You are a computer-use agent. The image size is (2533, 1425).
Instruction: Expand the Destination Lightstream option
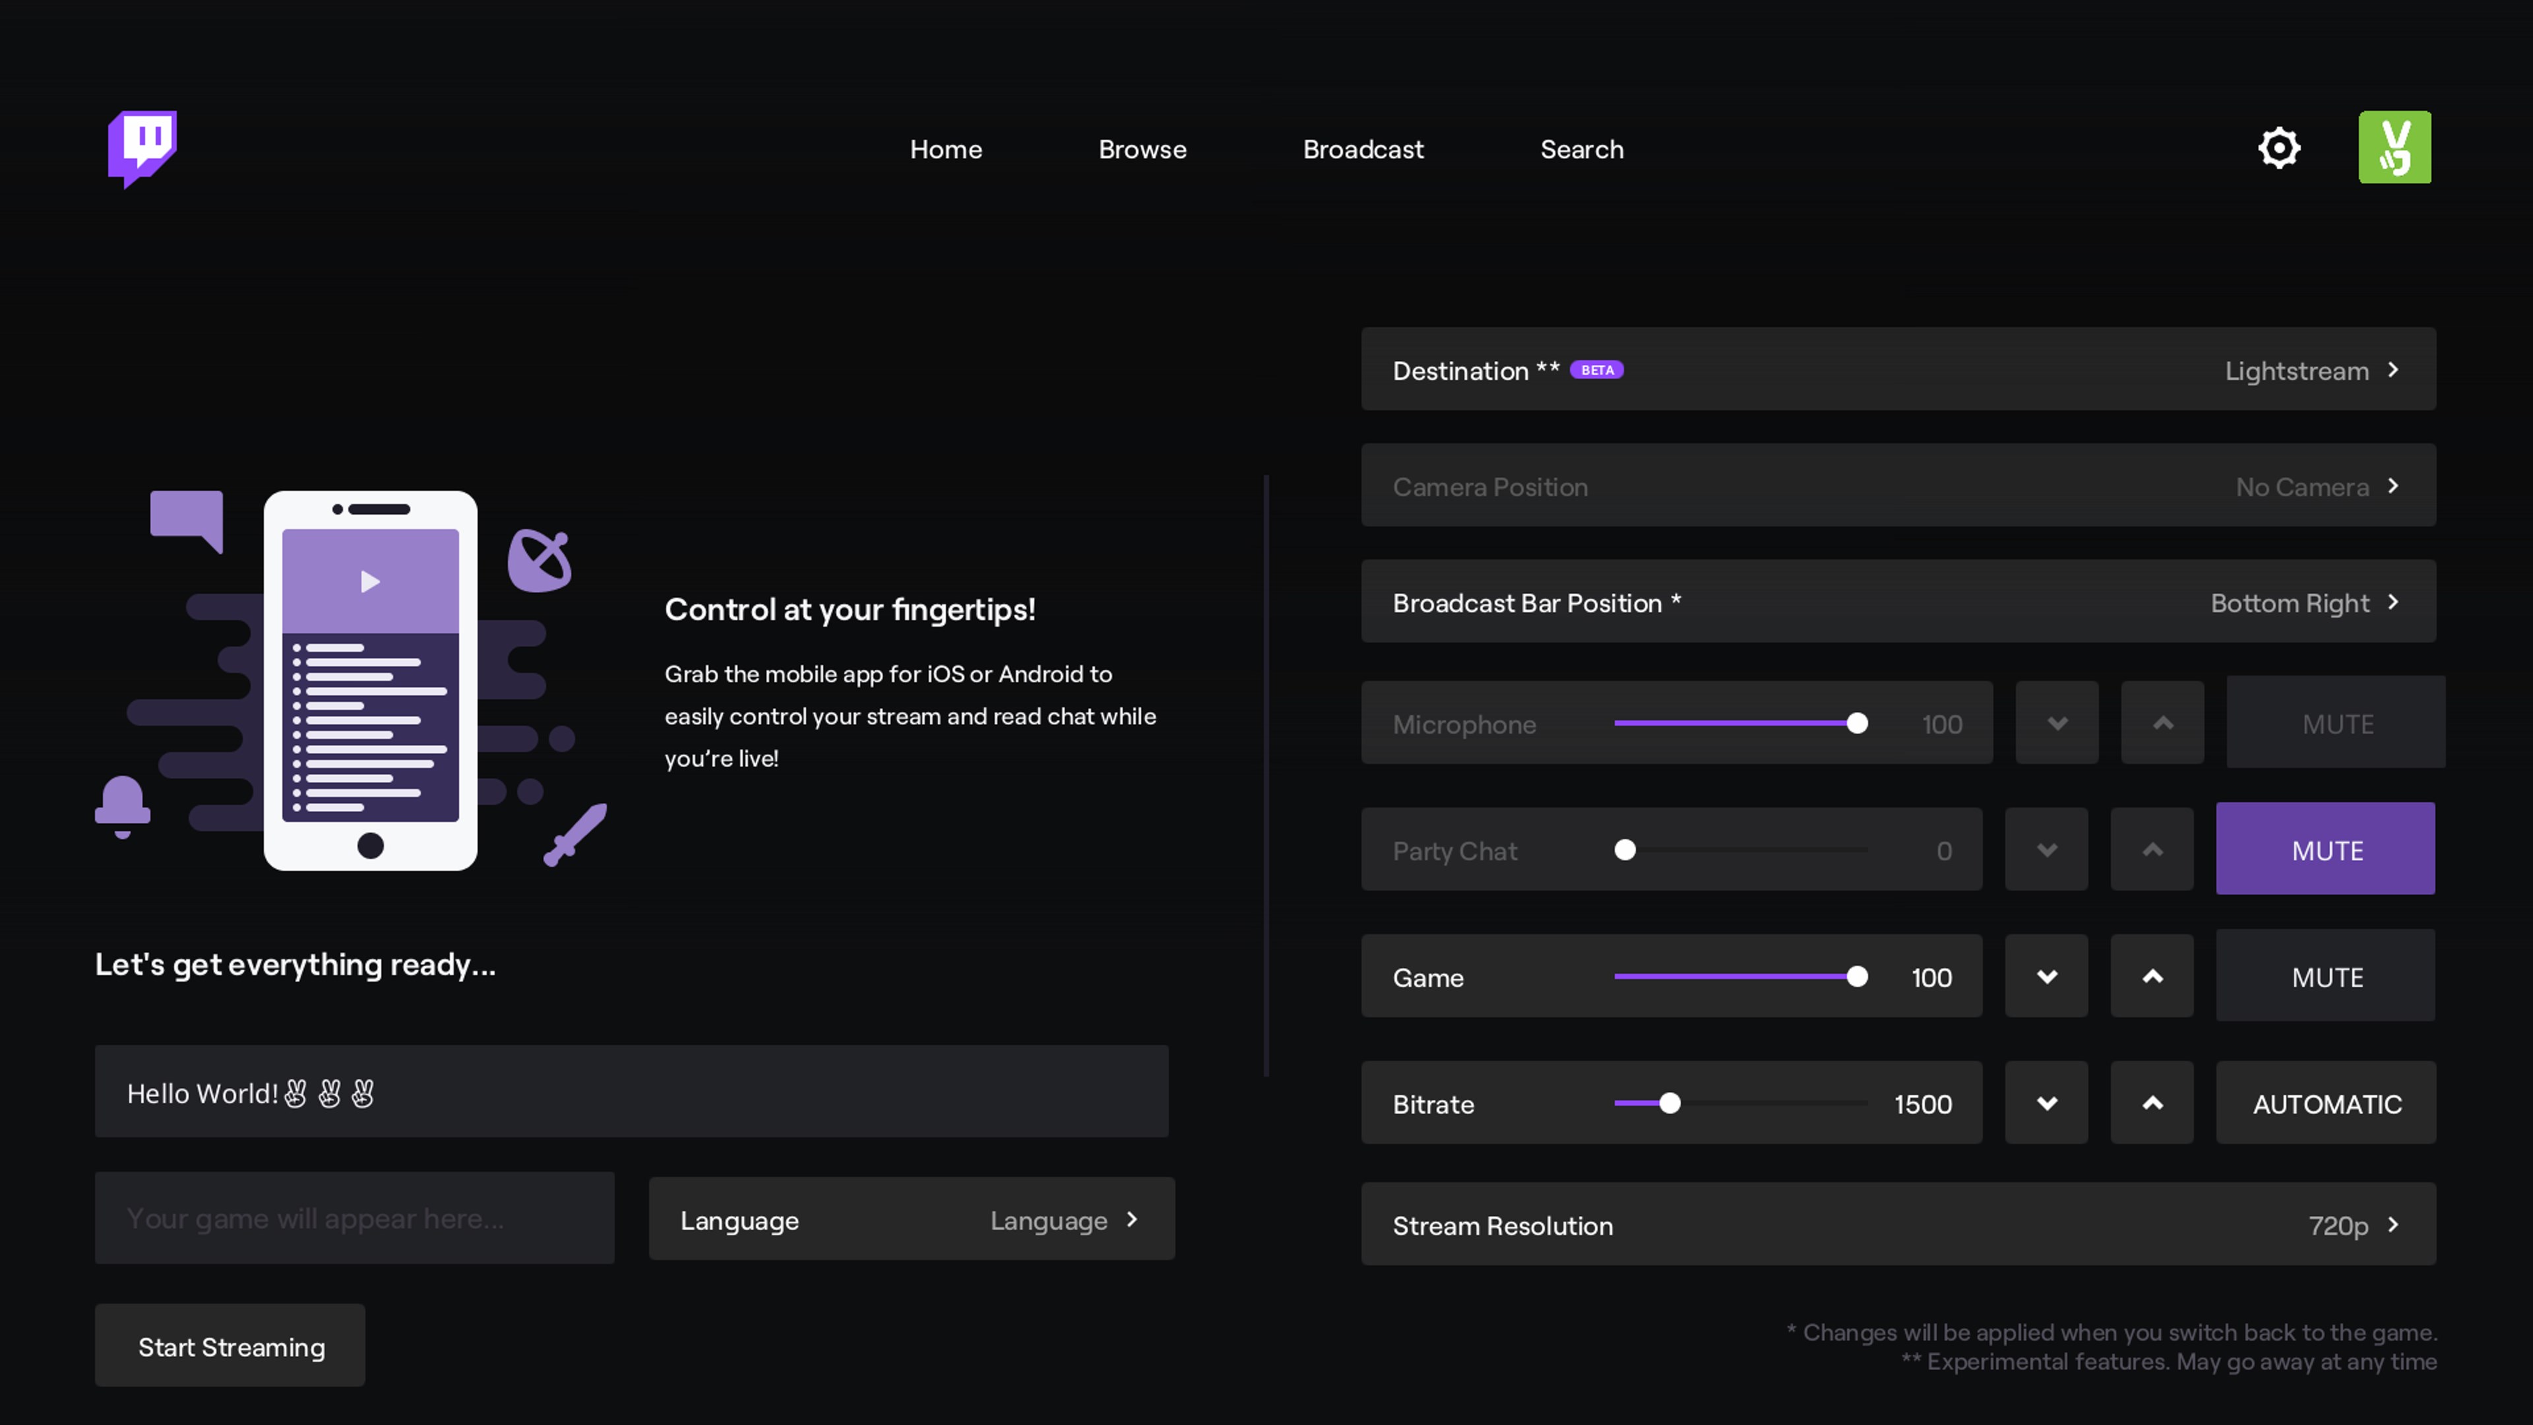1898,369
